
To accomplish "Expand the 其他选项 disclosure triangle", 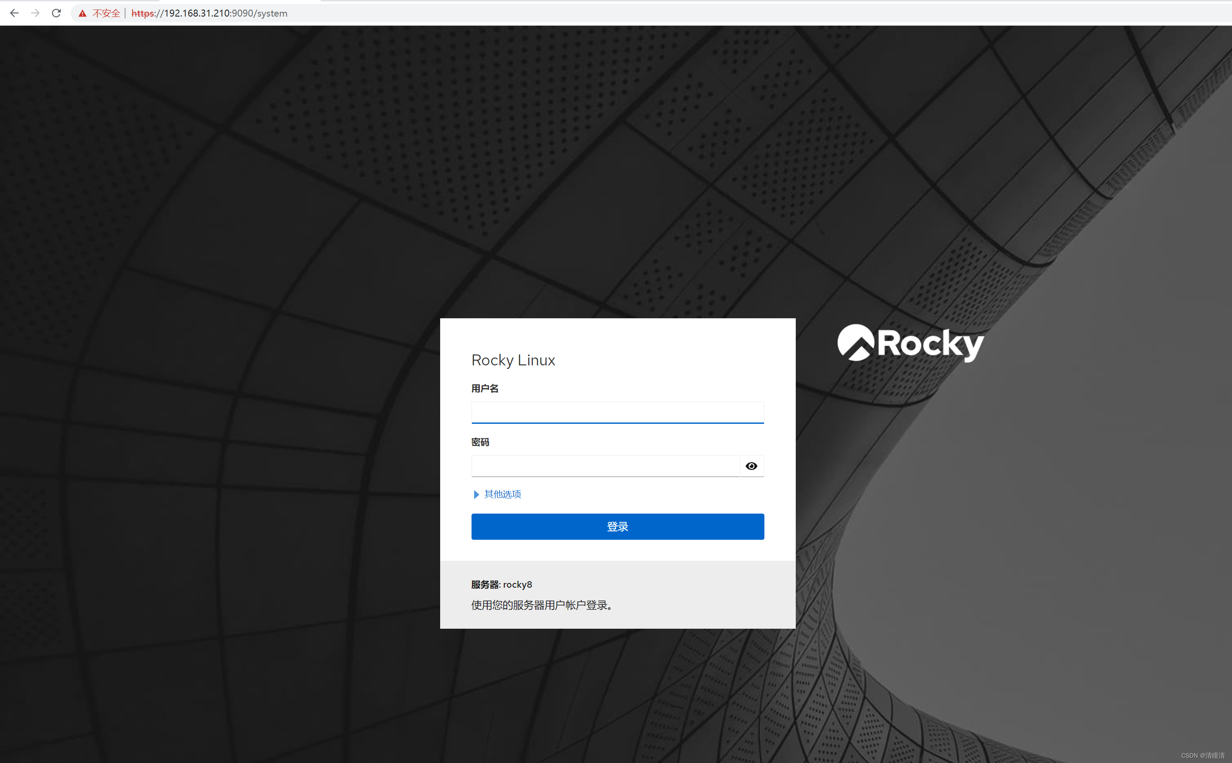I will tap(476, 494).
